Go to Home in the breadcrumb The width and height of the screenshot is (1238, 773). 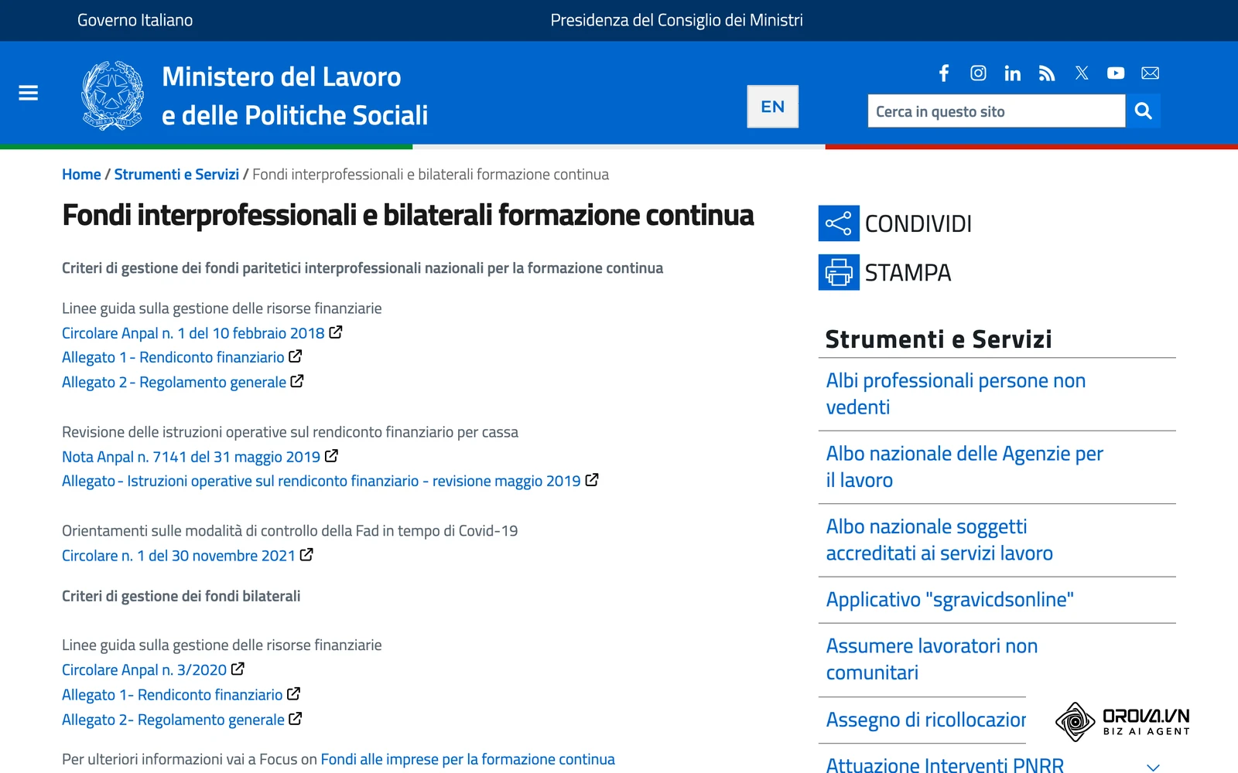point(81,175)
